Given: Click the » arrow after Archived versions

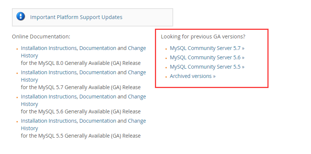Looking at the screenshot, I should (214, 76).
